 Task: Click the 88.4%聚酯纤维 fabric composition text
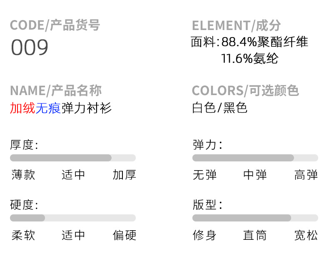click(265, 42)
